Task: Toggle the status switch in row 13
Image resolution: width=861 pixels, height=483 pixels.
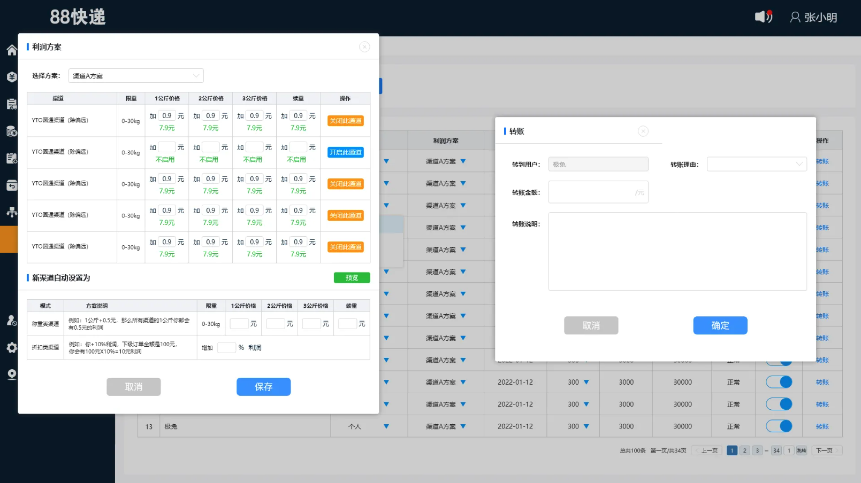Action: [779, 426]
